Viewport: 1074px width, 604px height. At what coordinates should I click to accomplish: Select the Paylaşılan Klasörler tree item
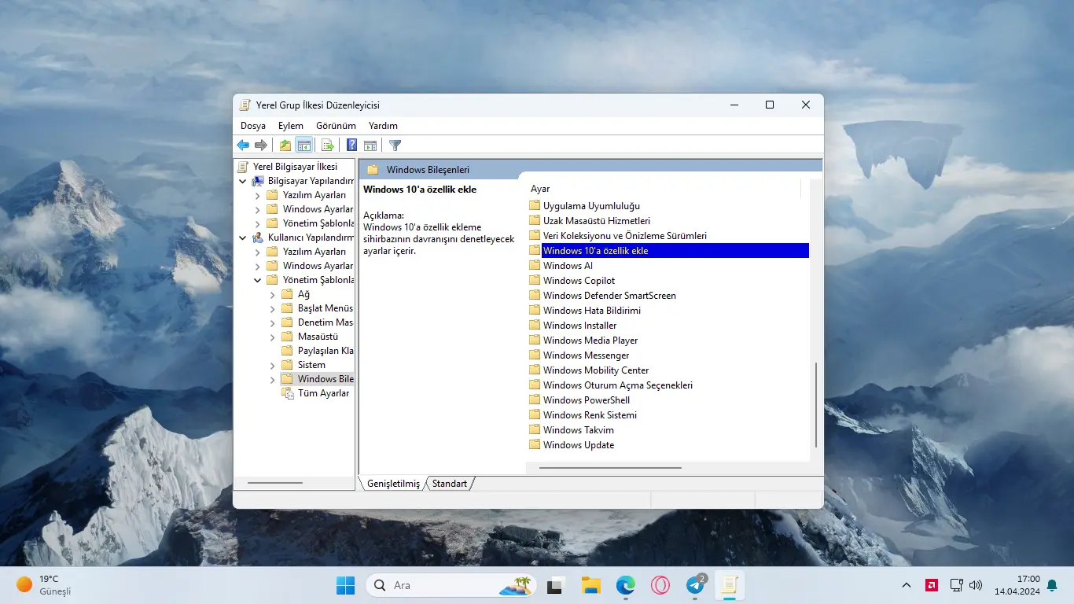(x=326, y=351)
